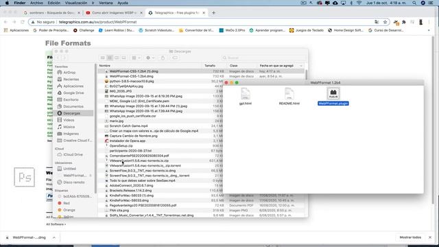
Task: Select the gpl.html file icon
Action: 246,93
